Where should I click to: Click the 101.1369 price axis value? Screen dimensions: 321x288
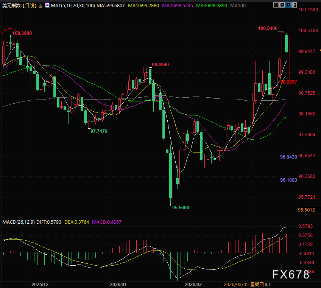click(308, 10)
